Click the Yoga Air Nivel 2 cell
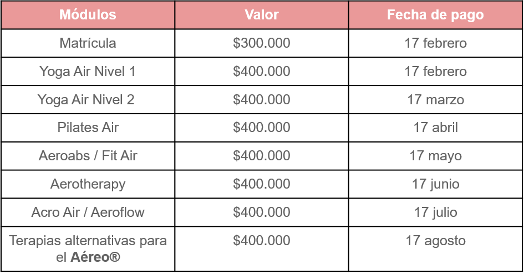Image resolution: width=524 pixels, height=274 pixels. click(88, 100)
